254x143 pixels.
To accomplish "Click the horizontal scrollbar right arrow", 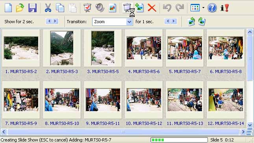I will (243, 132).
